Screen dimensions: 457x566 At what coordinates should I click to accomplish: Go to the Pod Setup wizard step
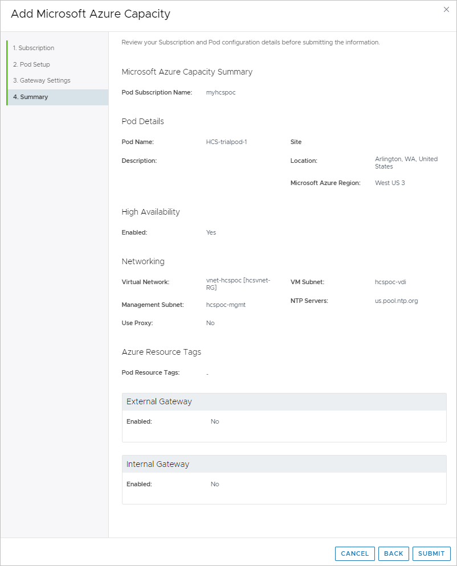(x=31, y=64)
